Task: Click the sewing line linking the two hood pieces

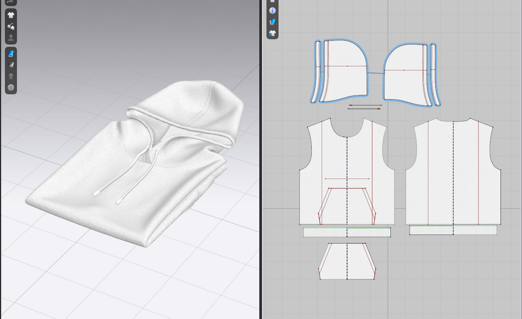Action: point(375,73)
